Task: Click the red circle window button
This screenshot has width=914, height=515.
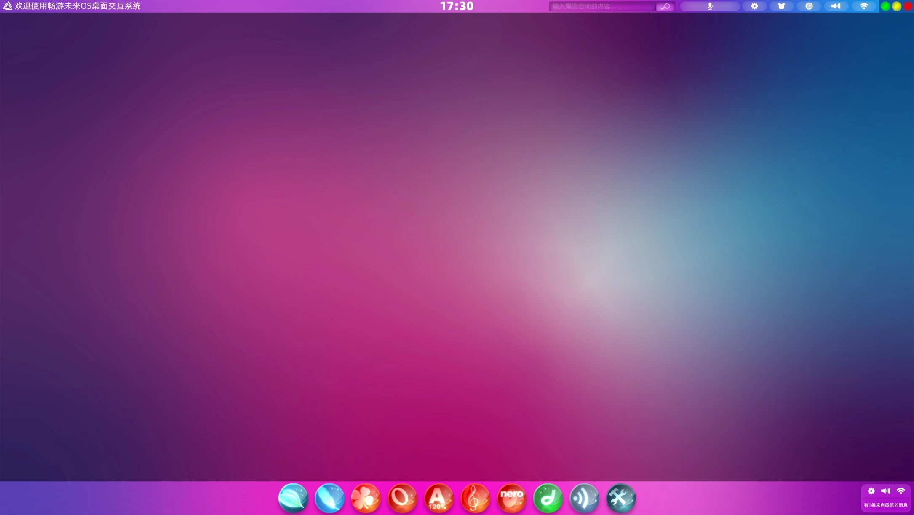Action: point(908,6)
